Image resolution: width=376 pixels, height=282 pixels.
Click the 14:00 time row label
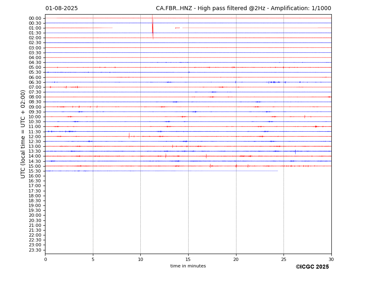coord(35,156)
